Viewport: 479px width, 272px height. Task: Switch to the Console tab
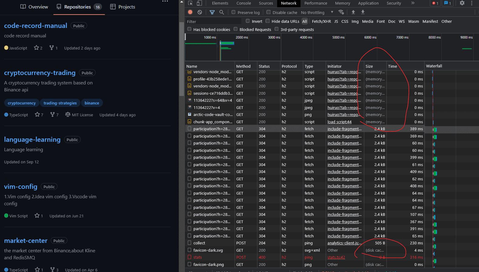tap(243, 3)
